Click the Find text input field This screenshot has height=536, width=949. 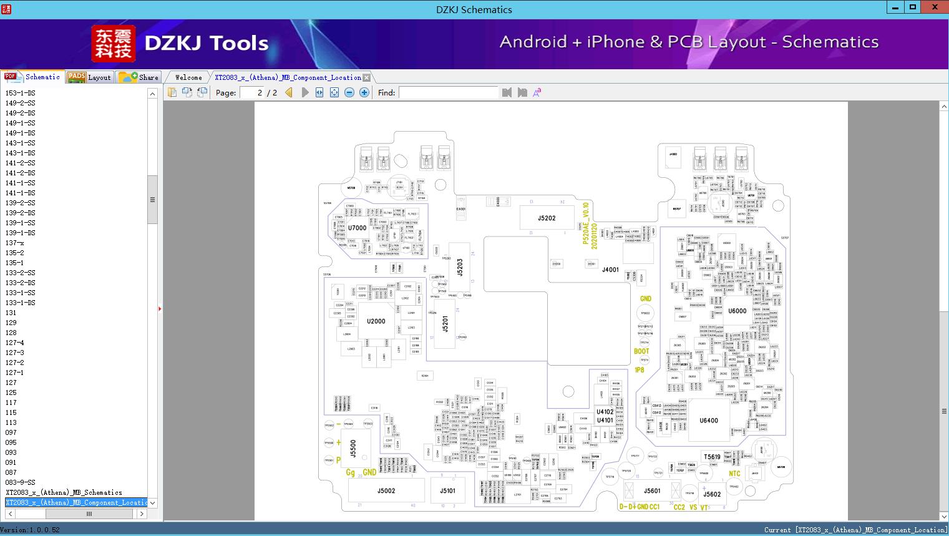pos(448,92)
